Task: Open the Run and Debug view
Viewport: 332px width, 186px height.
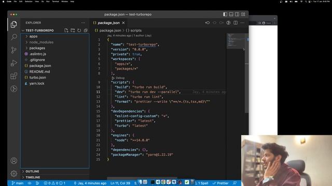Action: pyautogui.click(x=14, y=63)
